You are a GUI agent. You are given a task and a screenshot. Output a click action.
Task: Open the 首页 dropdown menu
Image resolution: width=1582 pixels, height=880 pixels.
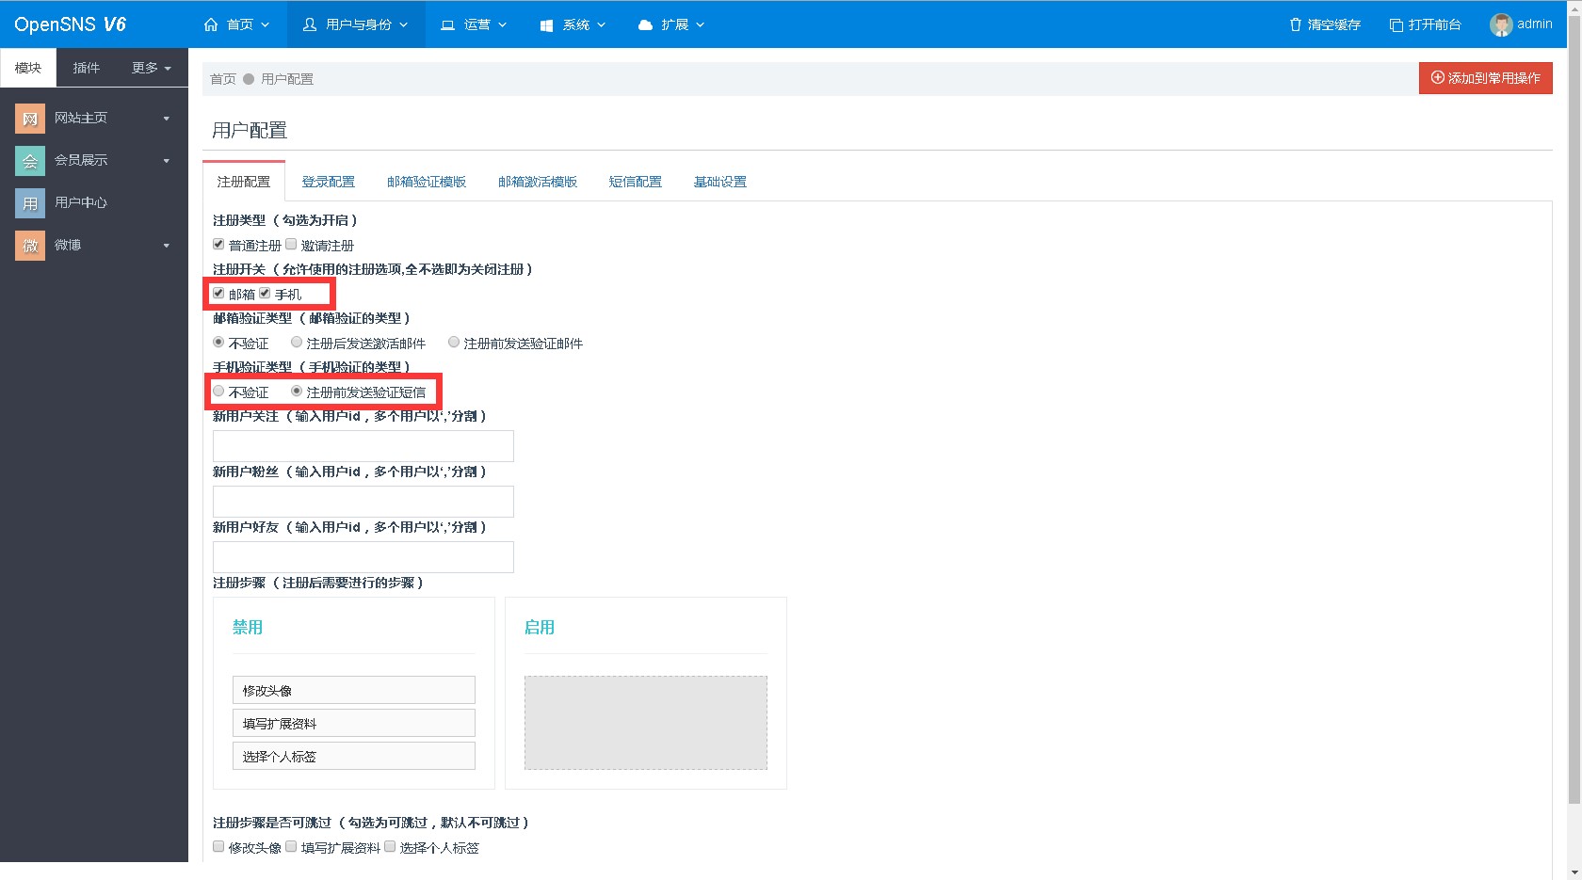tap(237, 24)
